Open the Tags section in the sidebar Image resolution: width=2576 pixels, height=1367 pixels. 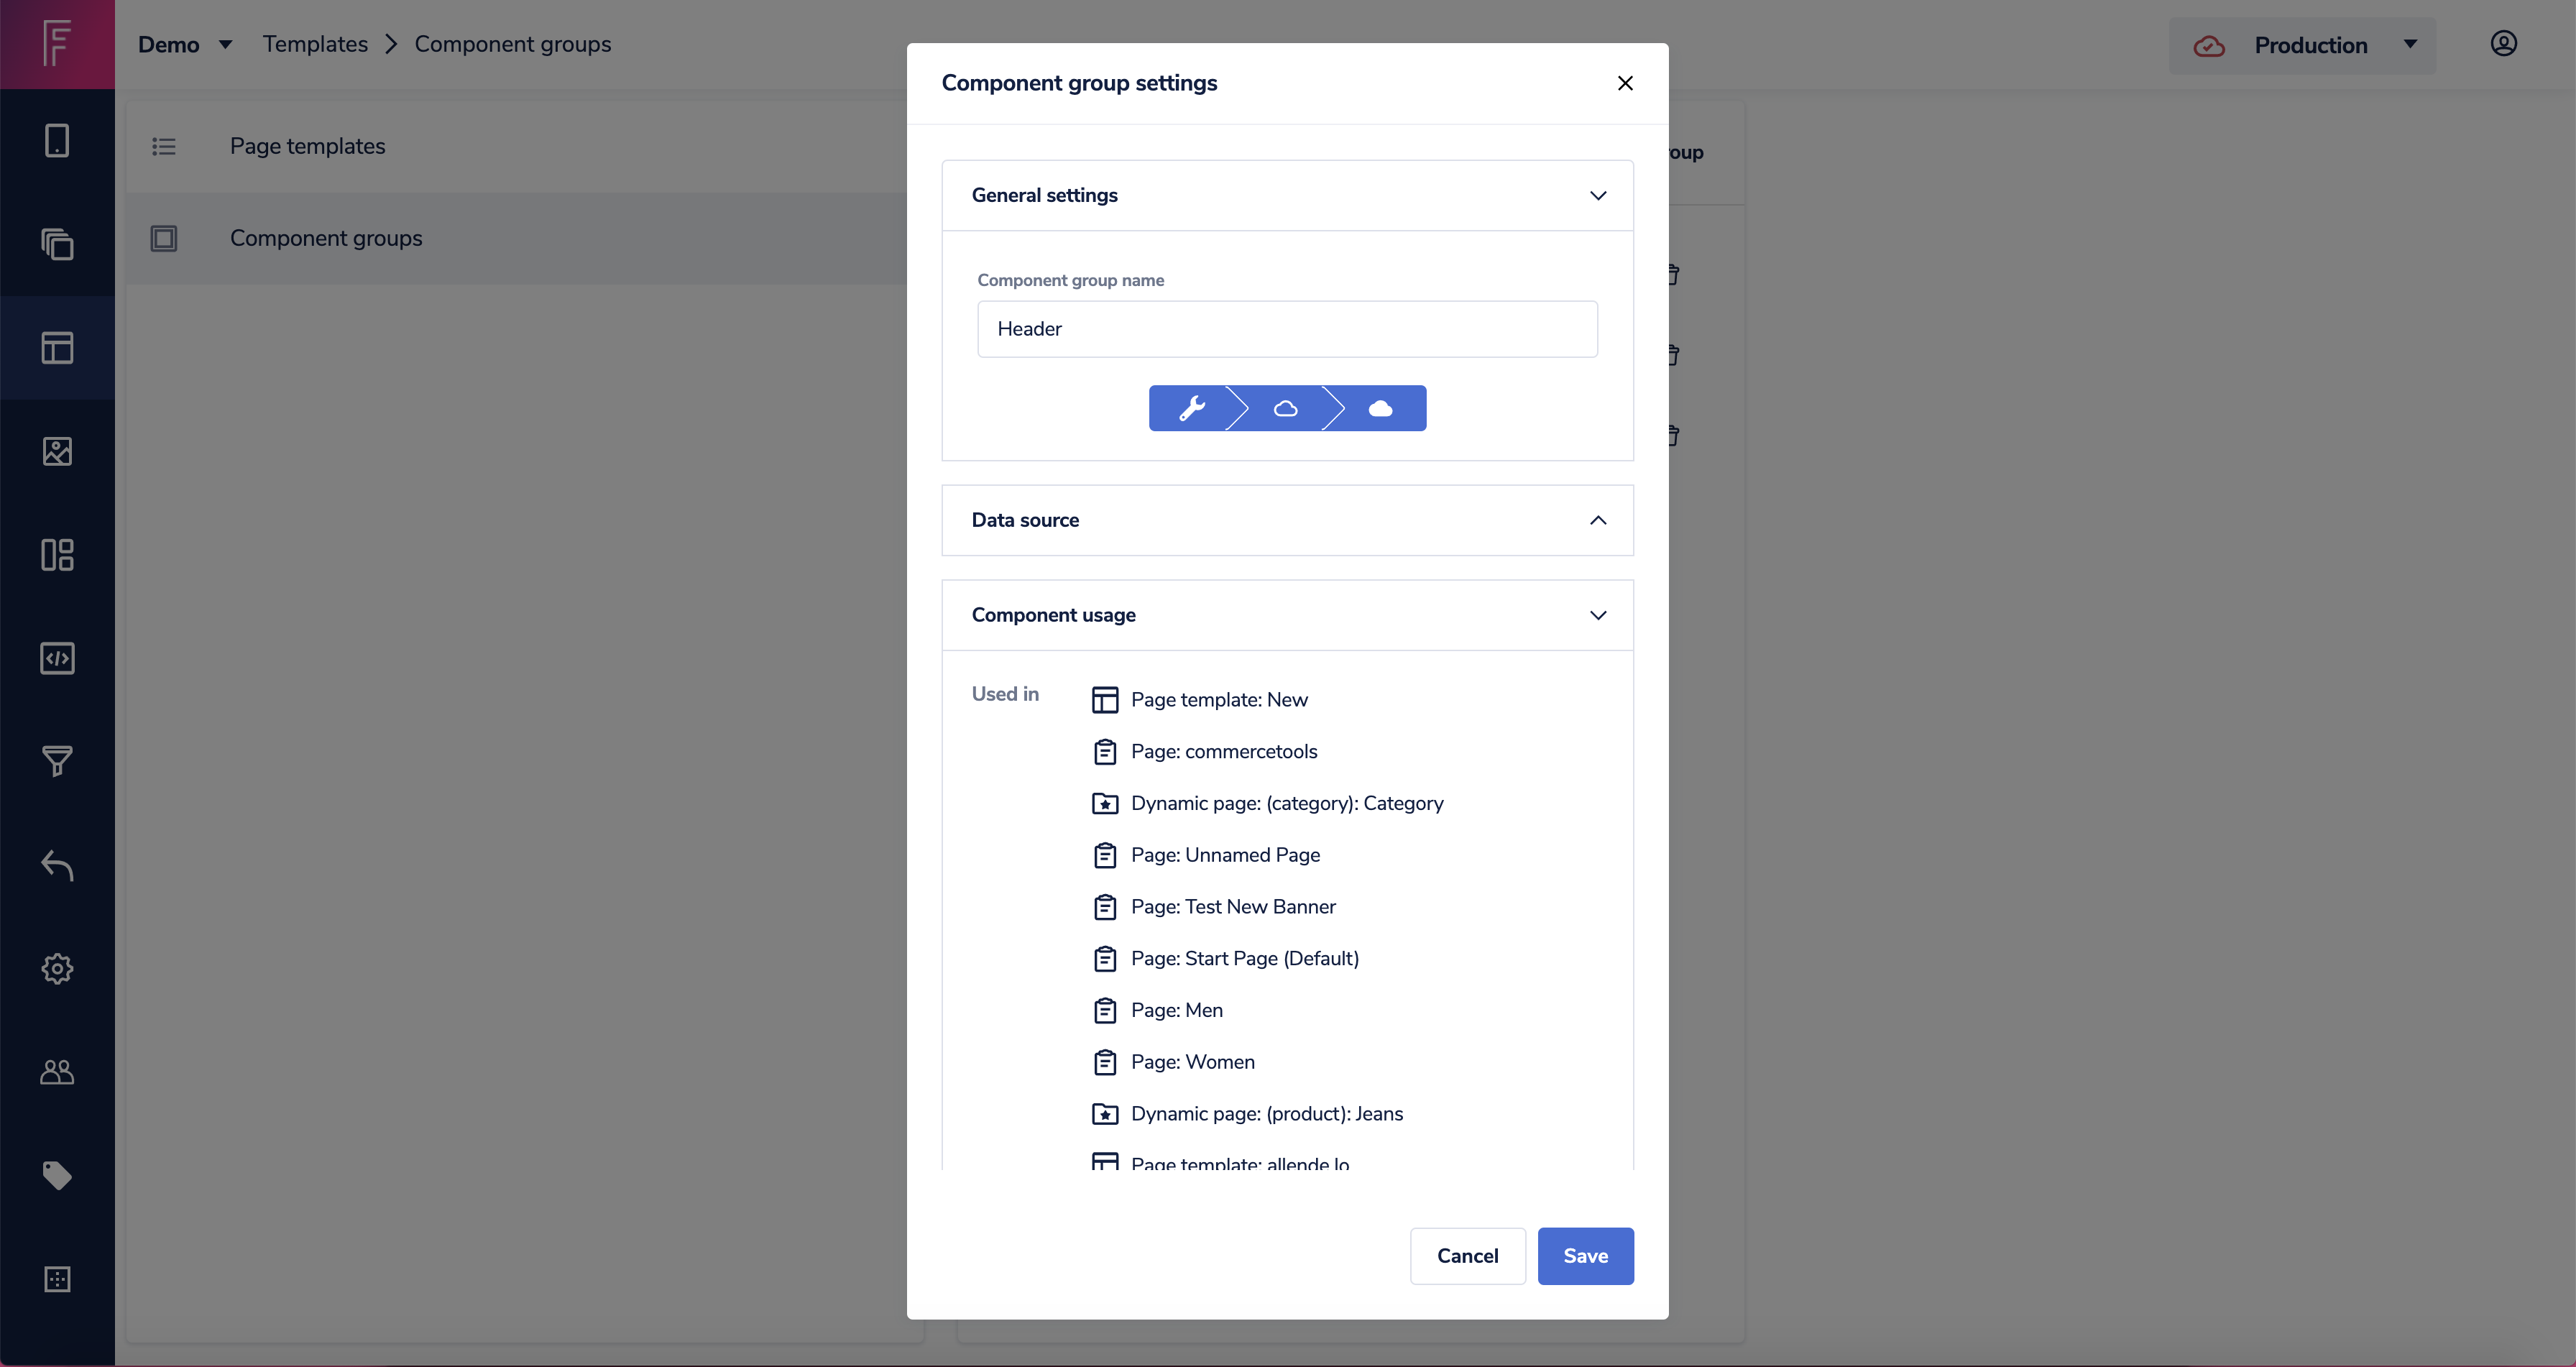coord(57,1176)
